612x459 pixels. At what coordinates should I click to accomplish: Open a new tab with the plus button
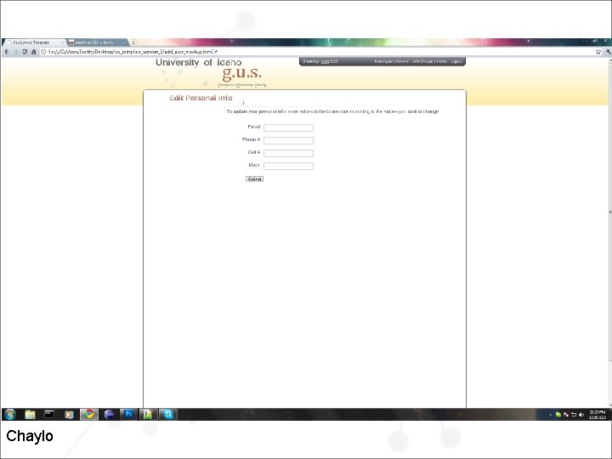tap(133, 42)
